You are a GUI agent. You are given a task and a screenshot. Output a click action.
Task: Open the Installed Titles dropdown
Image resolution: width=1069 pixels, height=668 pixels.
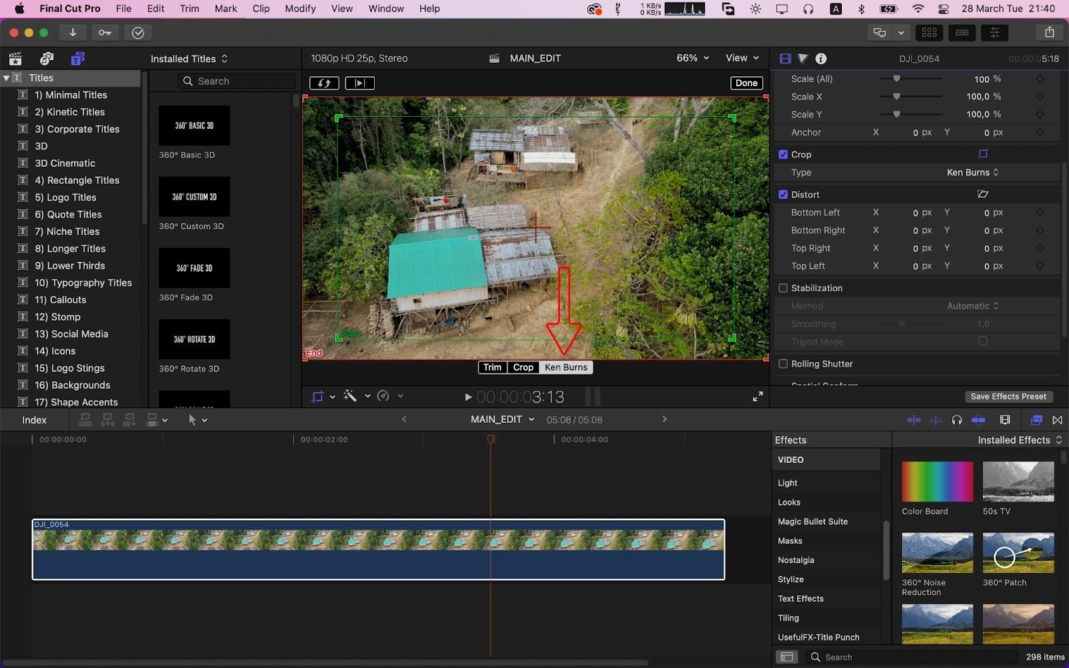coord(189,59)
